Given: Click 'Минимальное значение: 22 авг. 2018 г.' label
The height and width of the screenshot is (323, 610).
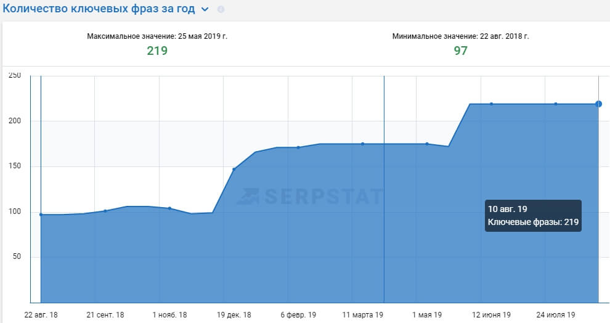Looking at the screenshot, I should pyautogui.click(x=461, y=36).
